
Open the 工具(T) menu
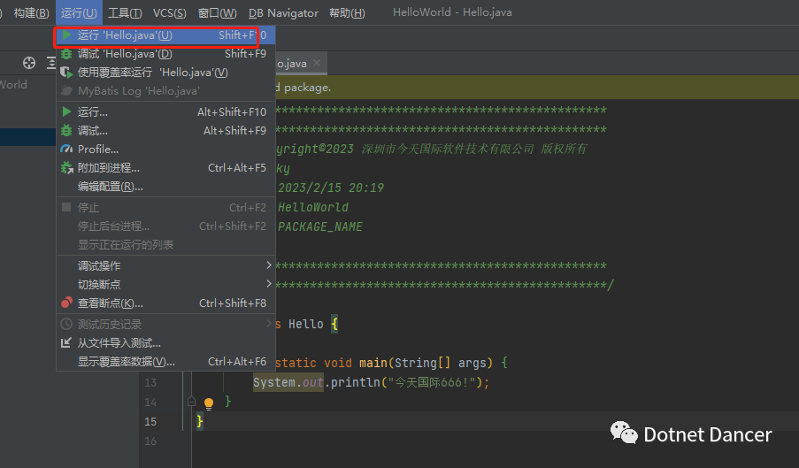[x=125, y=12]
